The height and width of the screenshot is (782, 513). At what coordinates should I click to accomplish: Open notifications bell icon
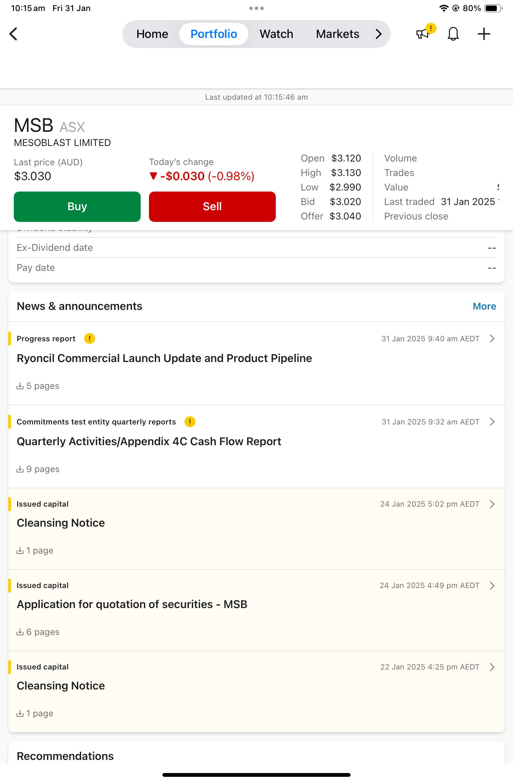[x=453, y=34]
